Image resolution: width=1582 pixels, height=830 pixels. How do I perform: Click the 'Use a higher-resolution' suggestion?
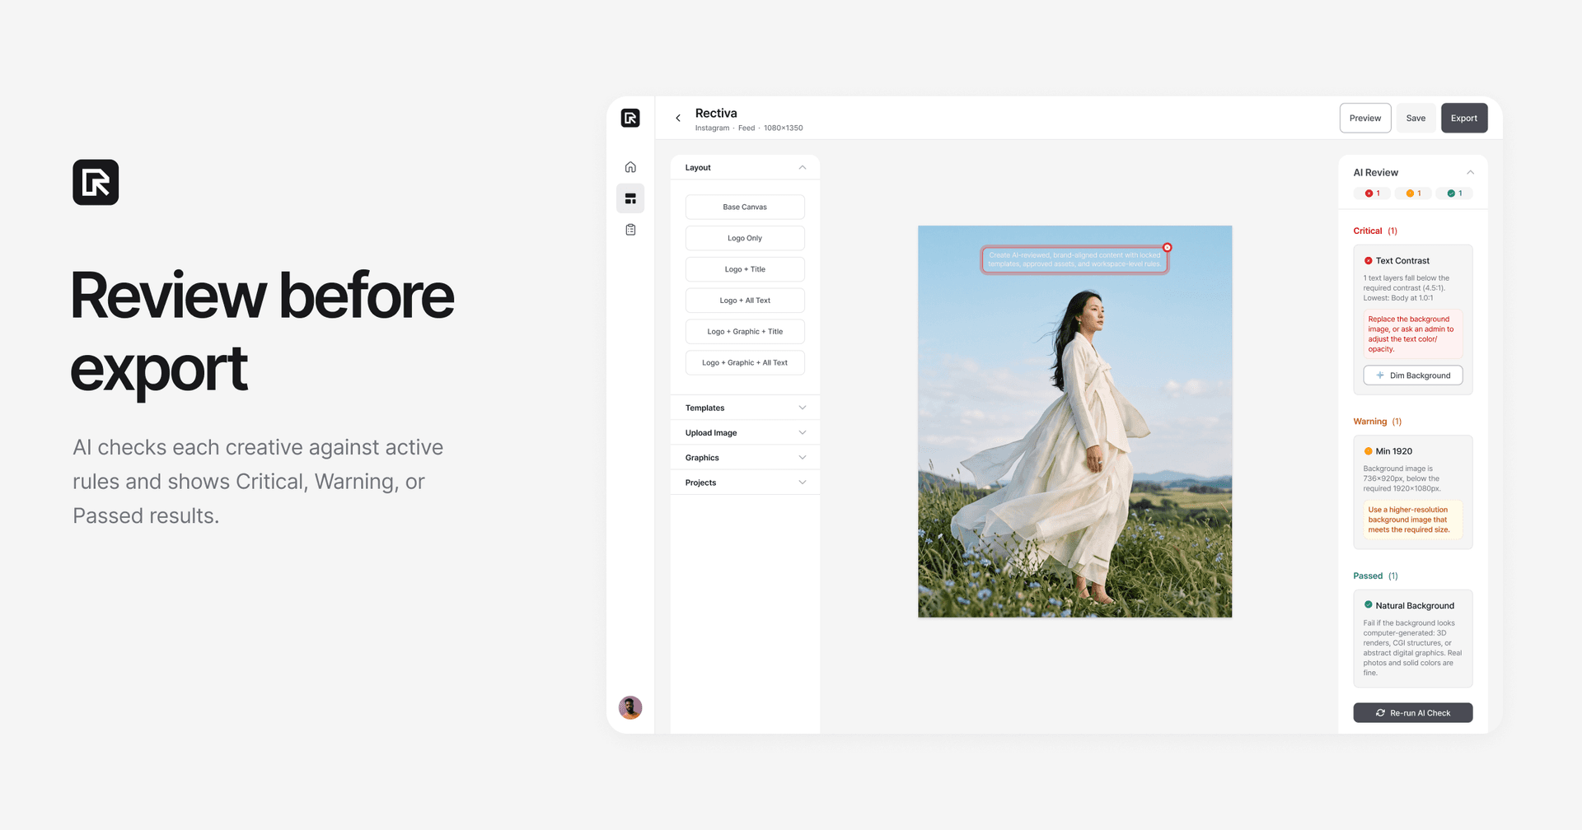point(1412,520)
